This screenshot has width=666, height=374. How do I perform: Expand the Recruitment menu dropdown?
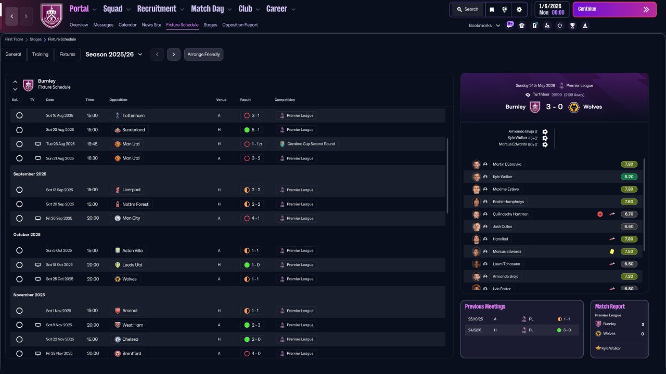click(182, 9)
